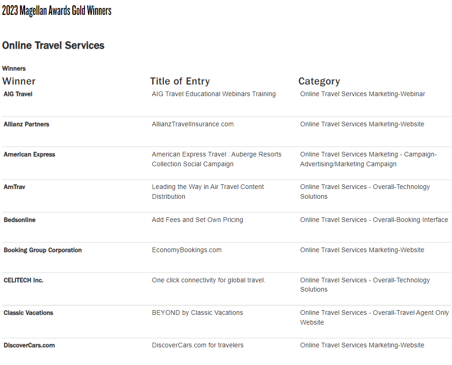Viewport: 452px width, 365px height.
Task: Click the 'Online Travel Services' section heading
Action: 53,46
